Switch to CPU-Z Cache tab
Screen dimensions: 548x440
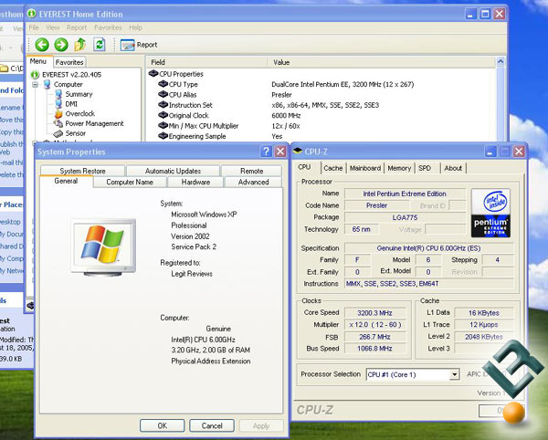click(x=332, y=168)
